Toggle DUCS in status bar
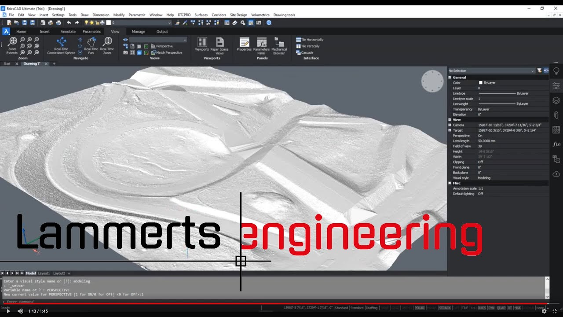This screenshot has width=563, height=317. tap(482, 308)
